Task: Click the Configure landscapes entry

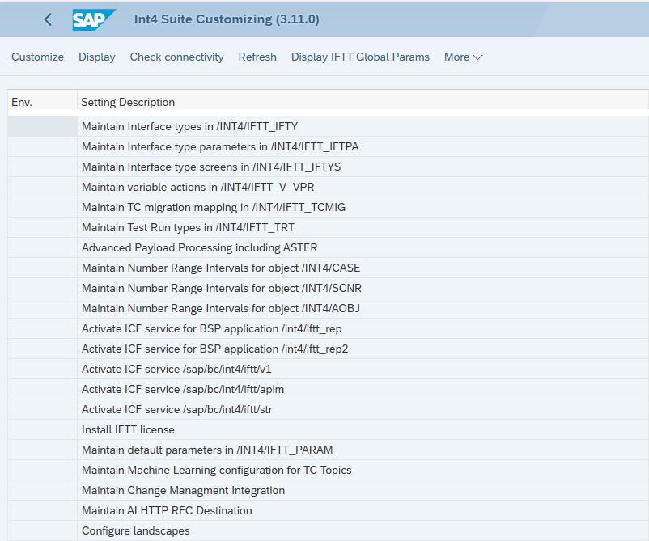Action: 135,530
